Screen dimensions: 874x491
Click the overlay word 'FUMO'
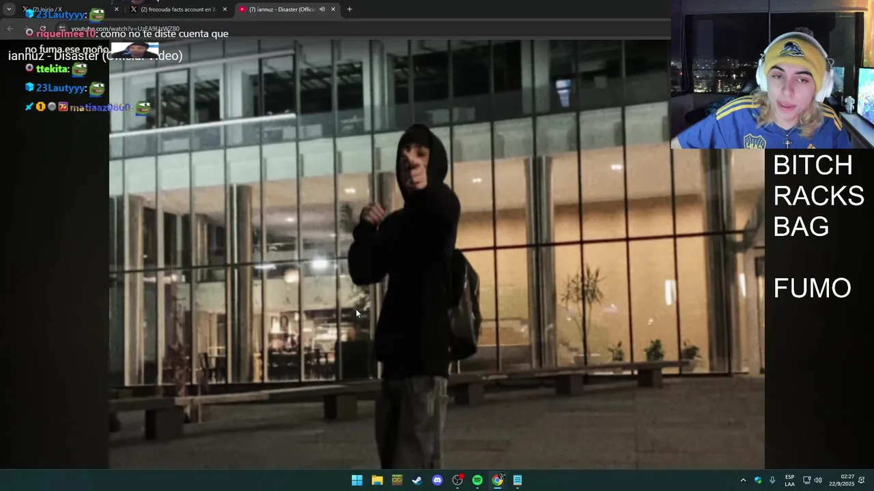pos(812,288)
